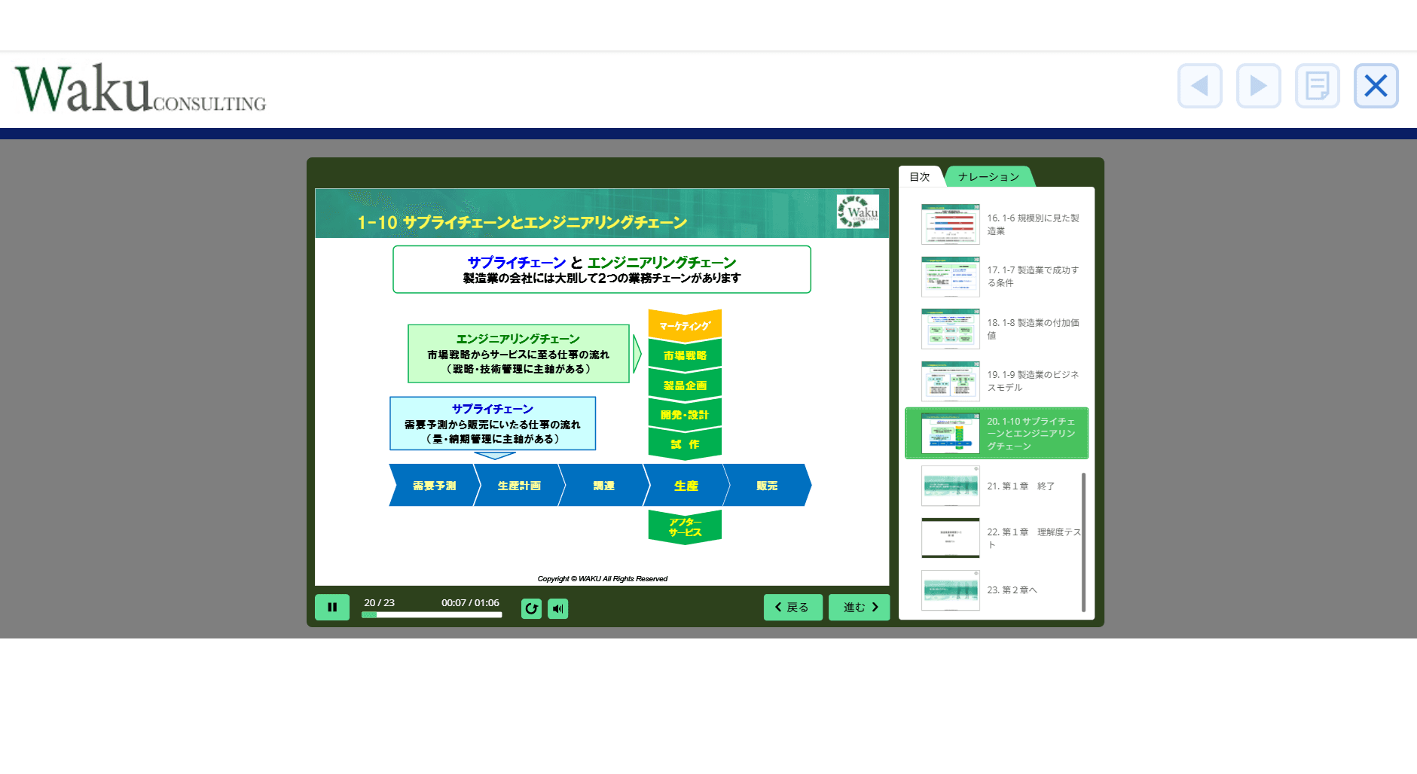Mute the narration volume
1417x774 pixels.
tap(557, 608)
